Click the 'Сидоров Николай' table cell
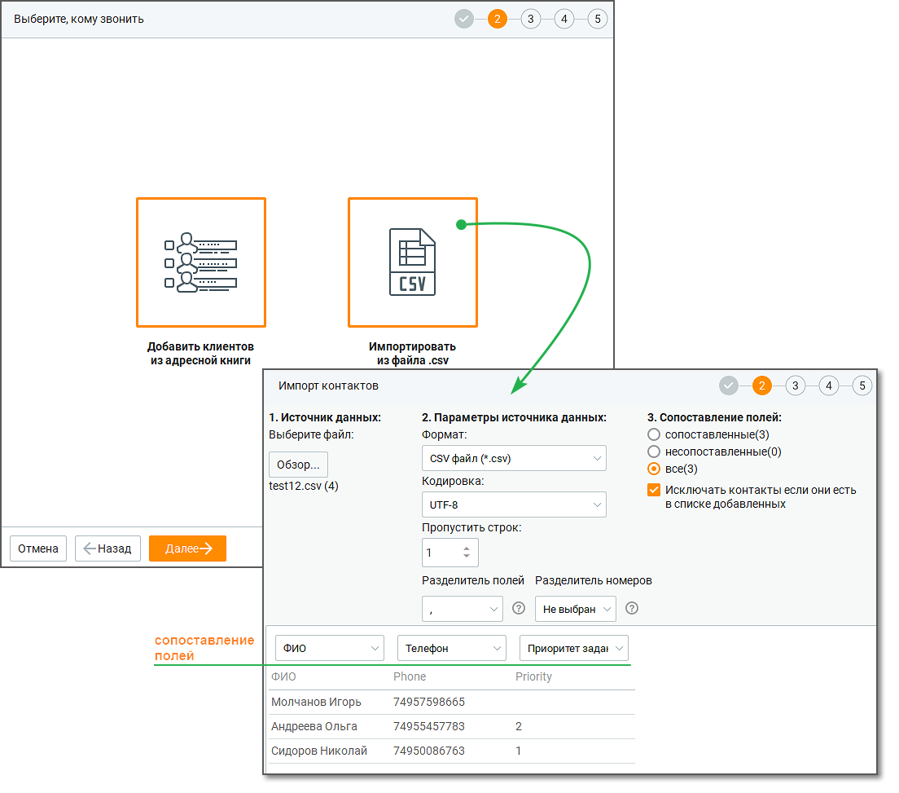 click(318, 751)
